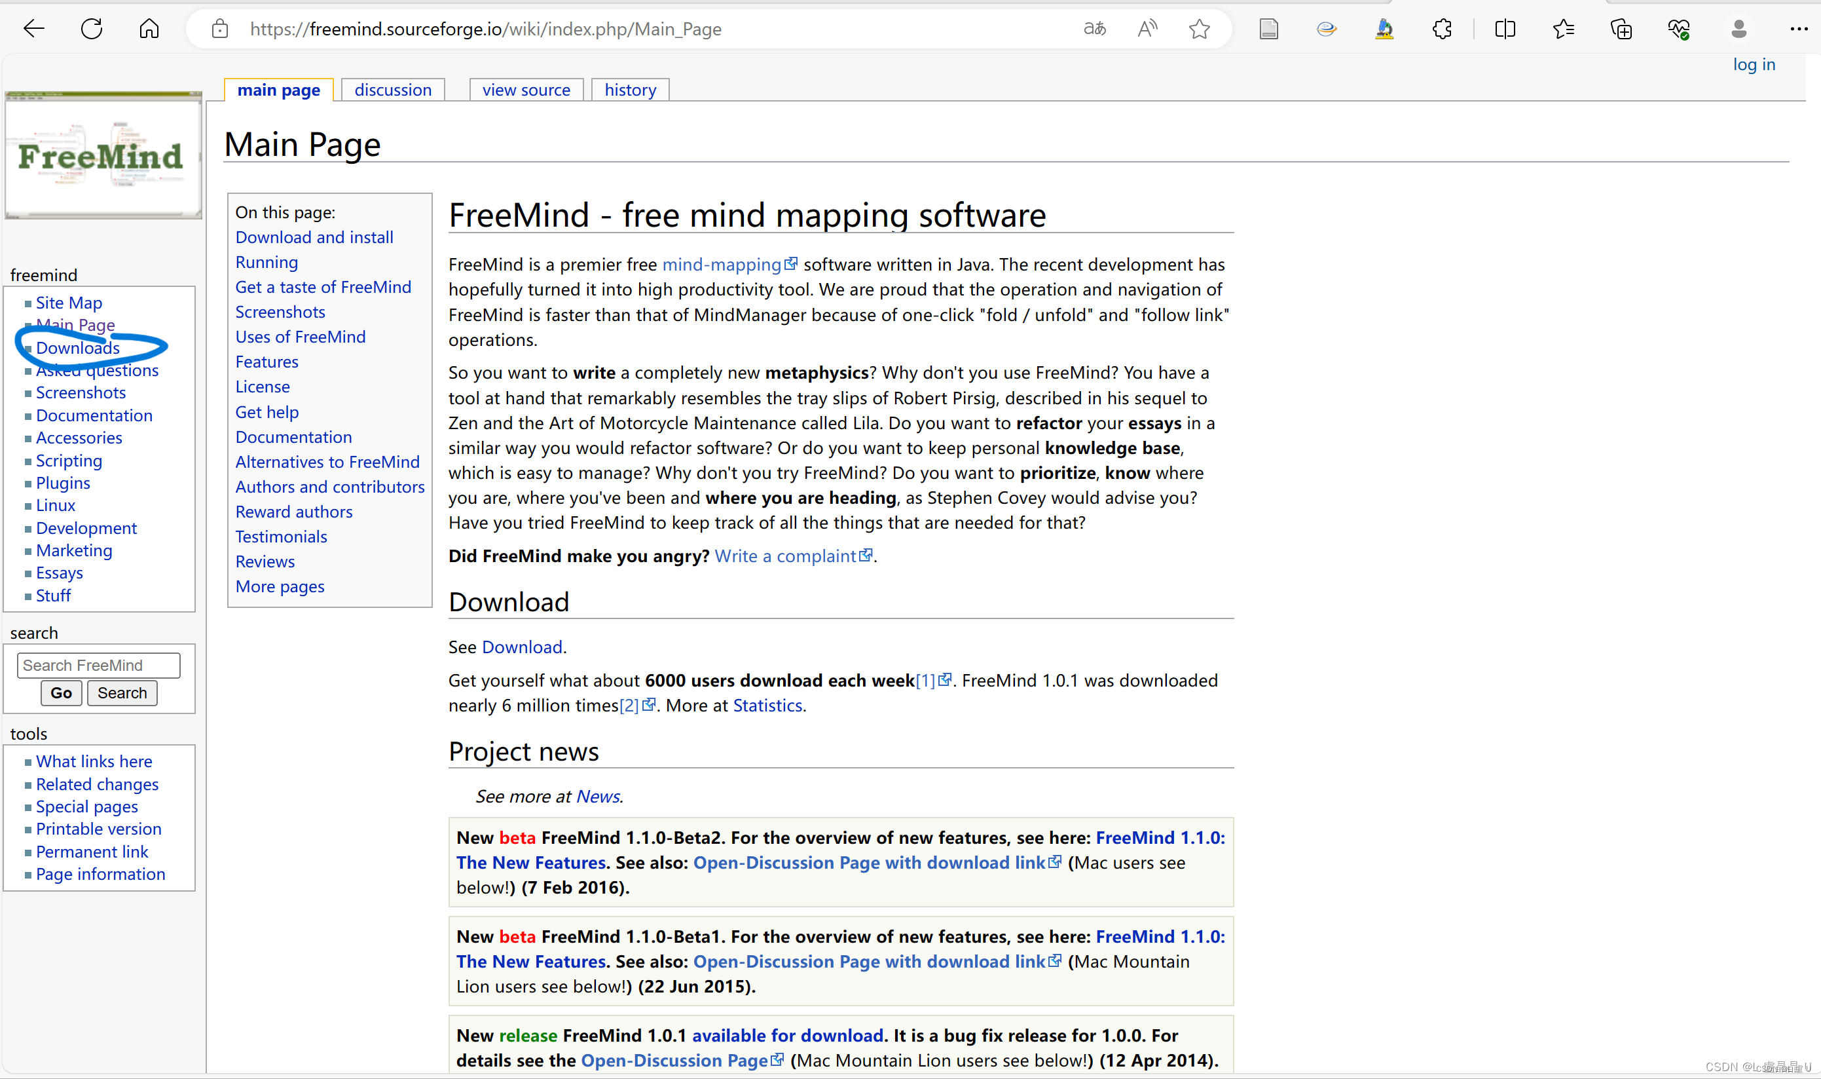Click the Search FreeMind input field
The image size is (1821, 1079).
click(98, 664)
